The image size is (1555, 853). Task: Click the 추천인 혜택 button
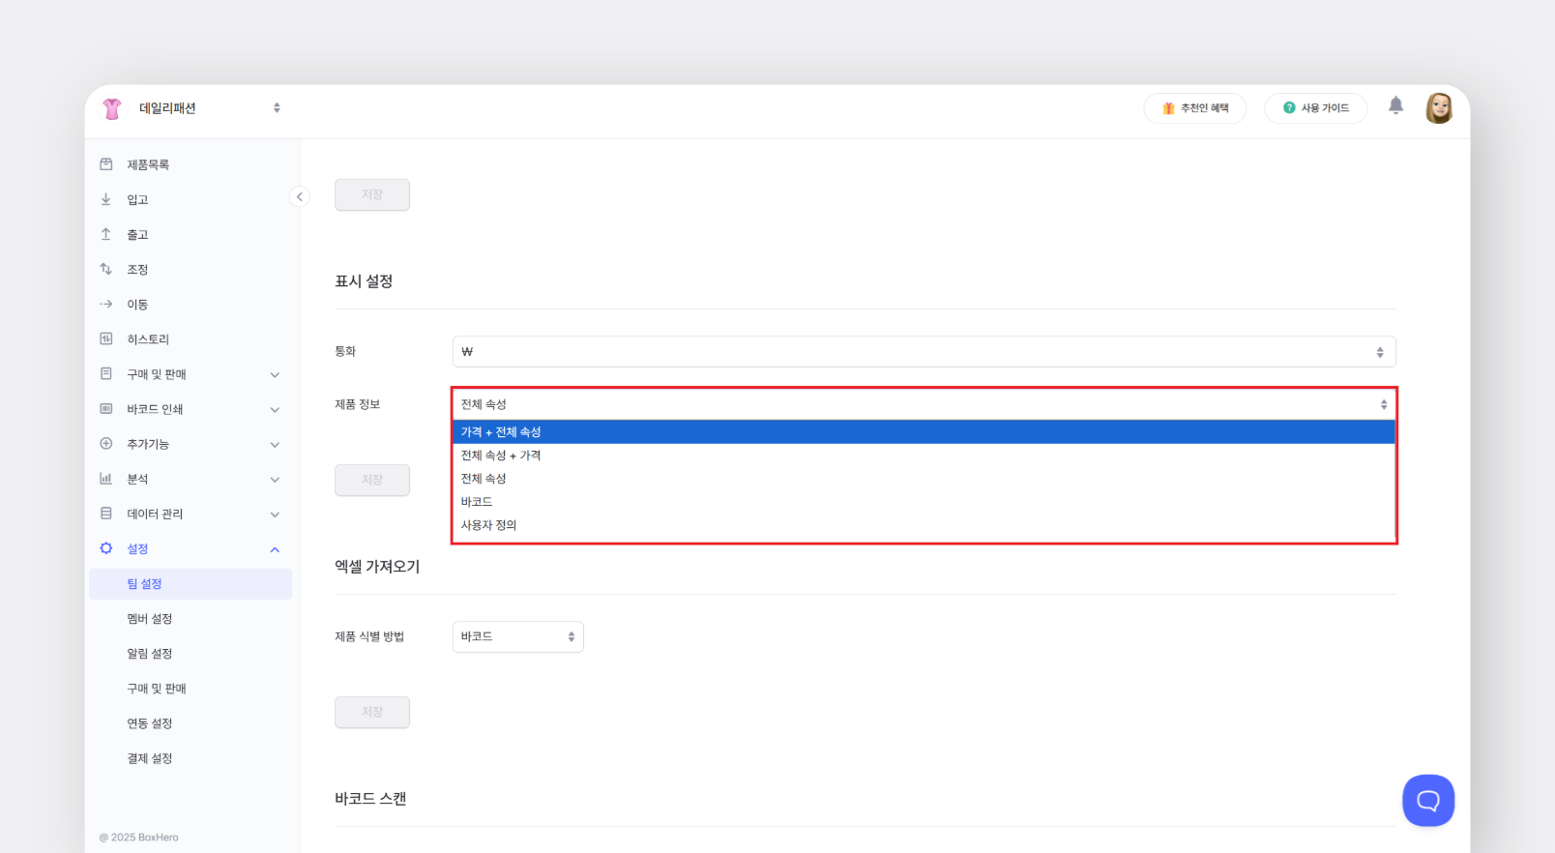point(1194,108)
